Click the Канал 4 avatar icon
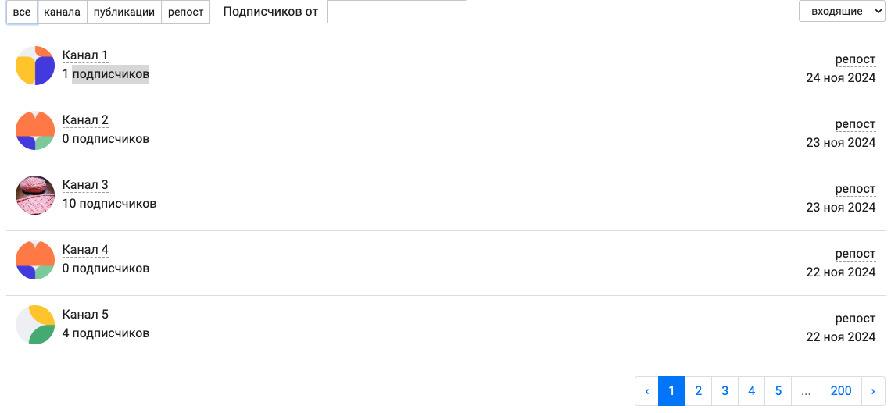Viewport: 891px width, 413px height. pos(35,260)
